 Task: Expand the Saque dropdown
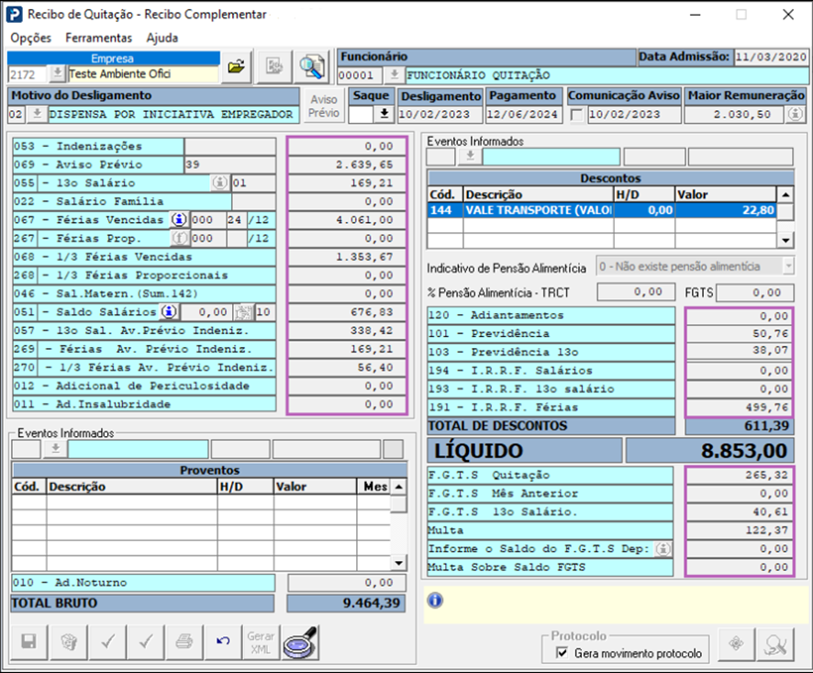tap(384, 115)
